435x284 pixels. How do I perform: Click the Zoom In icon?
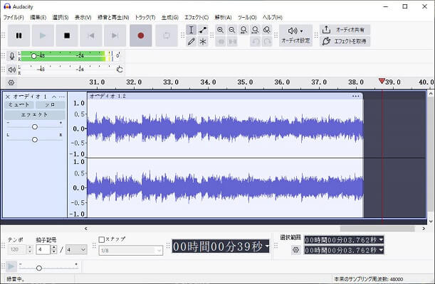pos(220,30)
